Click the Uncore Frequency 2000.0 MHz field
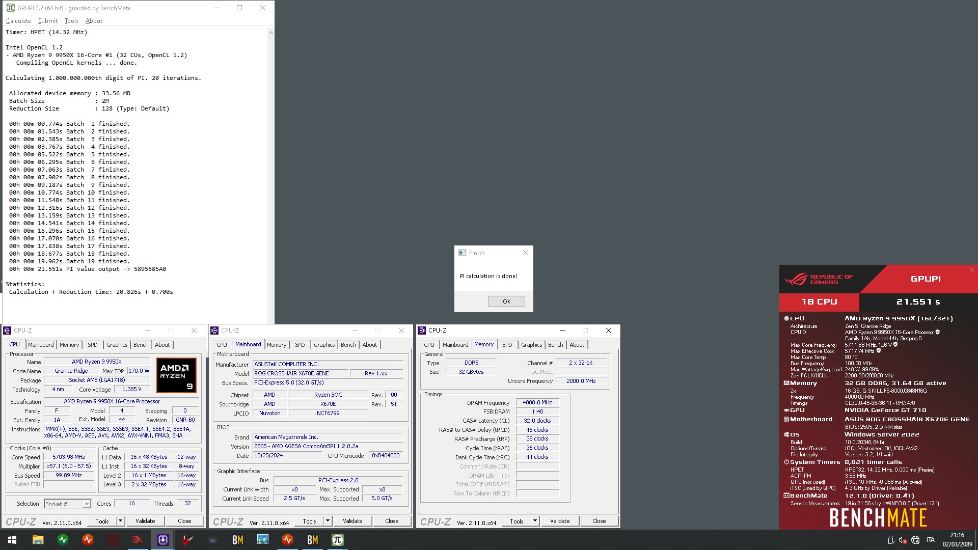The height and width of the screenshot is (550, 978). 581,381
